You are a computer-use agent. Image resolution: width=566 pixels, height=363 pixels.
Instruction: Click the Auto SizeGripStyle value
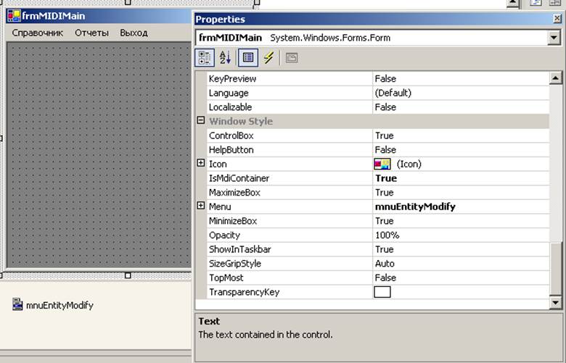(x=385, y=264)
